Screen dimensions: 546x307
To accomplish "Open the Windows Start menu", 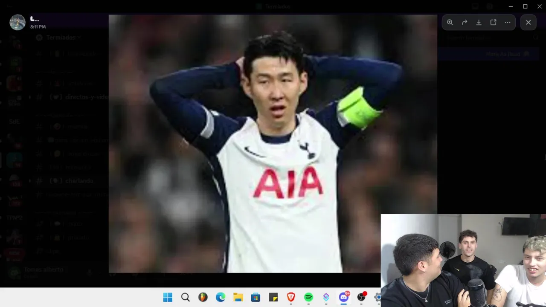I will [x=168, y=297].
